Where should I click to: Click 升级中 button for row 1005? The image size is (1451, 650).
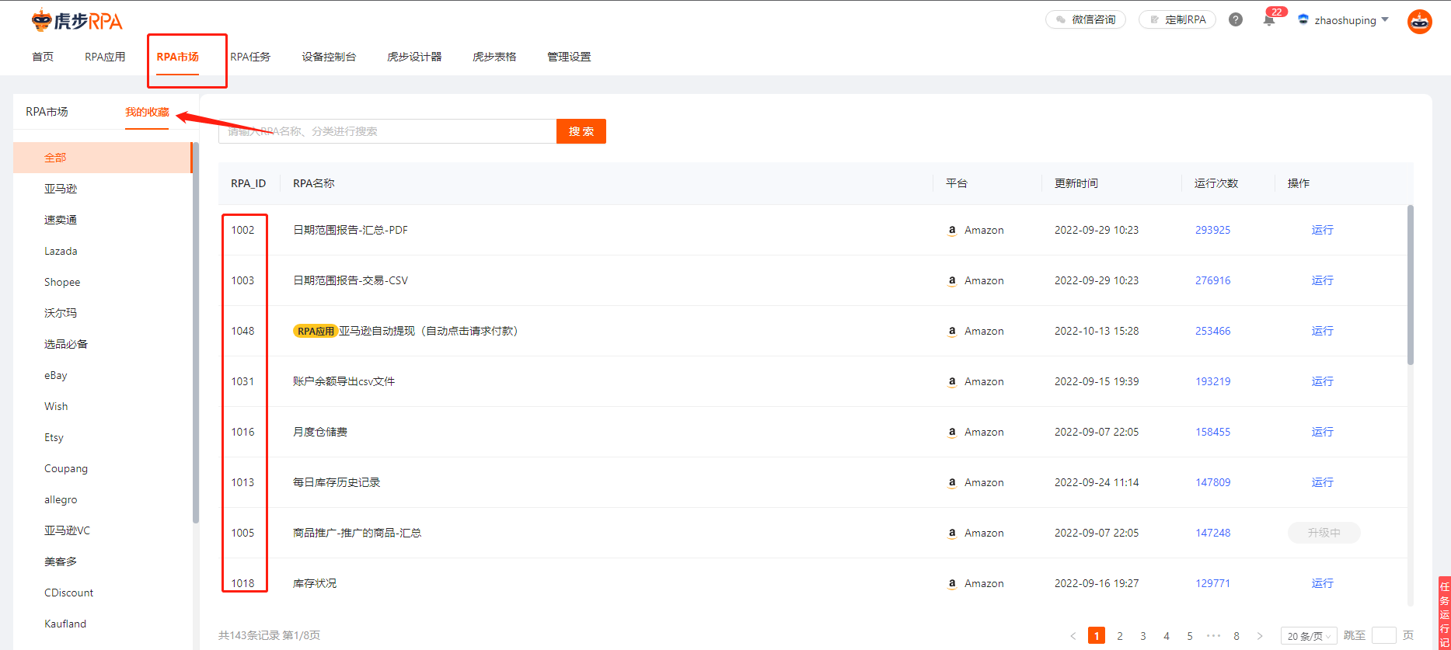pos(1324,533)
